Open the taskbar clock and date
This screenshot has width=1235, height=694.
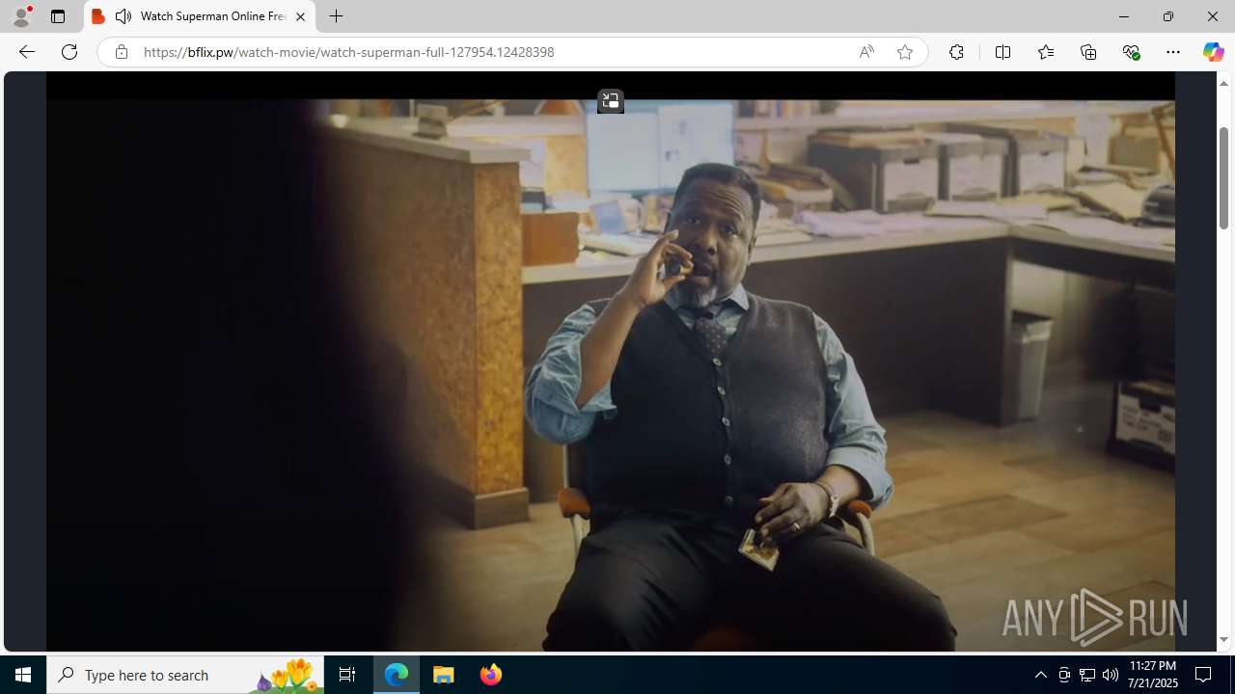1153,675
